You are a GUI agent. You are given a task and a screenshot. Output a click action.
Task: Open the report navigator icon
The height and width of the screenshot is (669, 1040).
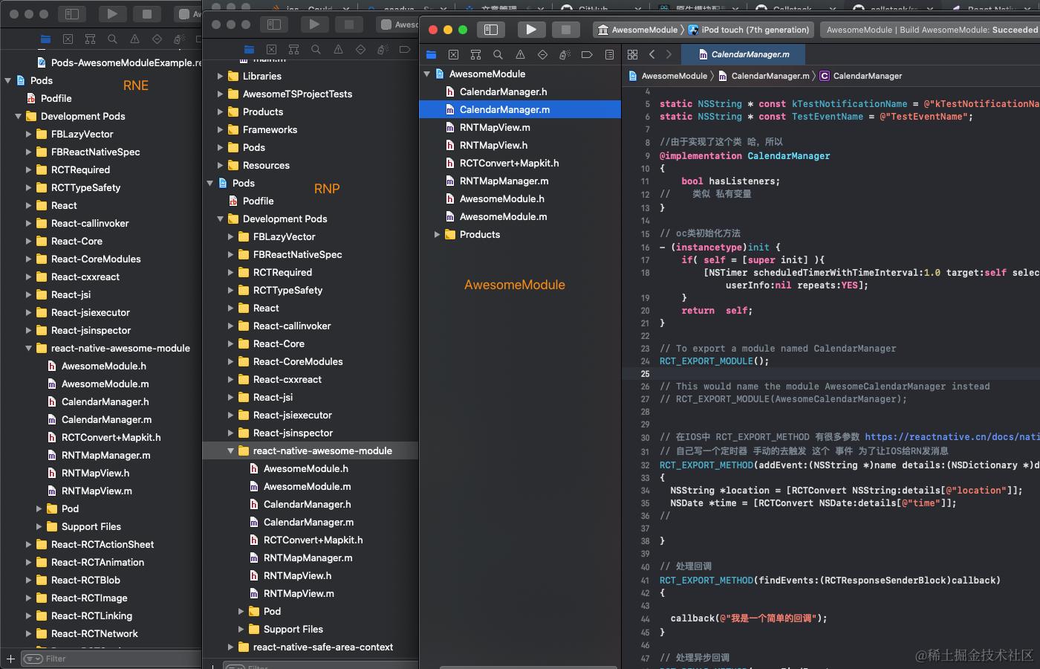click(x=609, y=55)
